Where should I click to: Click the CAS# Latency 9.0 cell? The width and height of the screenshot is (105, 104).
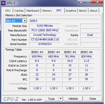(54, 61)
